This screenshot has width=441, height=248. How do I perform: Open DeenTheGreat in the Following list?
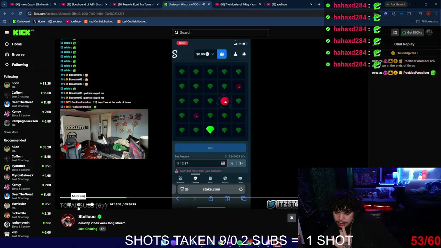(28, 104)
